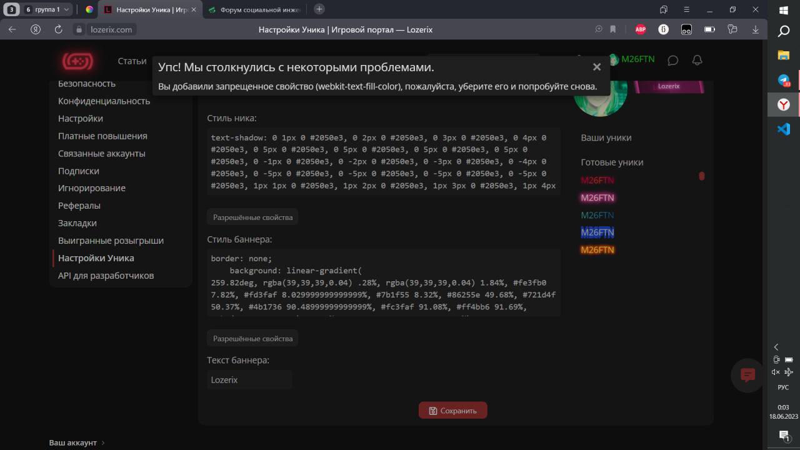
Task: Open the Windows Start button
Action: click(784, 9)
